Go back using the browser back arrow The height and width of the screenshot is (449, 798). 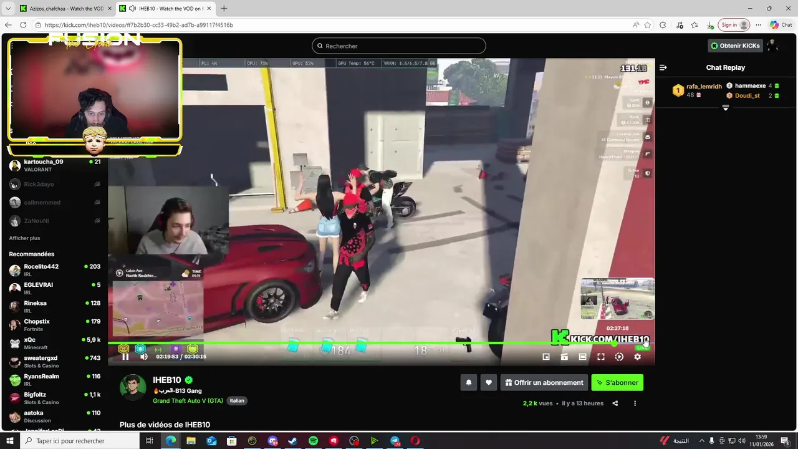point(8,25)
